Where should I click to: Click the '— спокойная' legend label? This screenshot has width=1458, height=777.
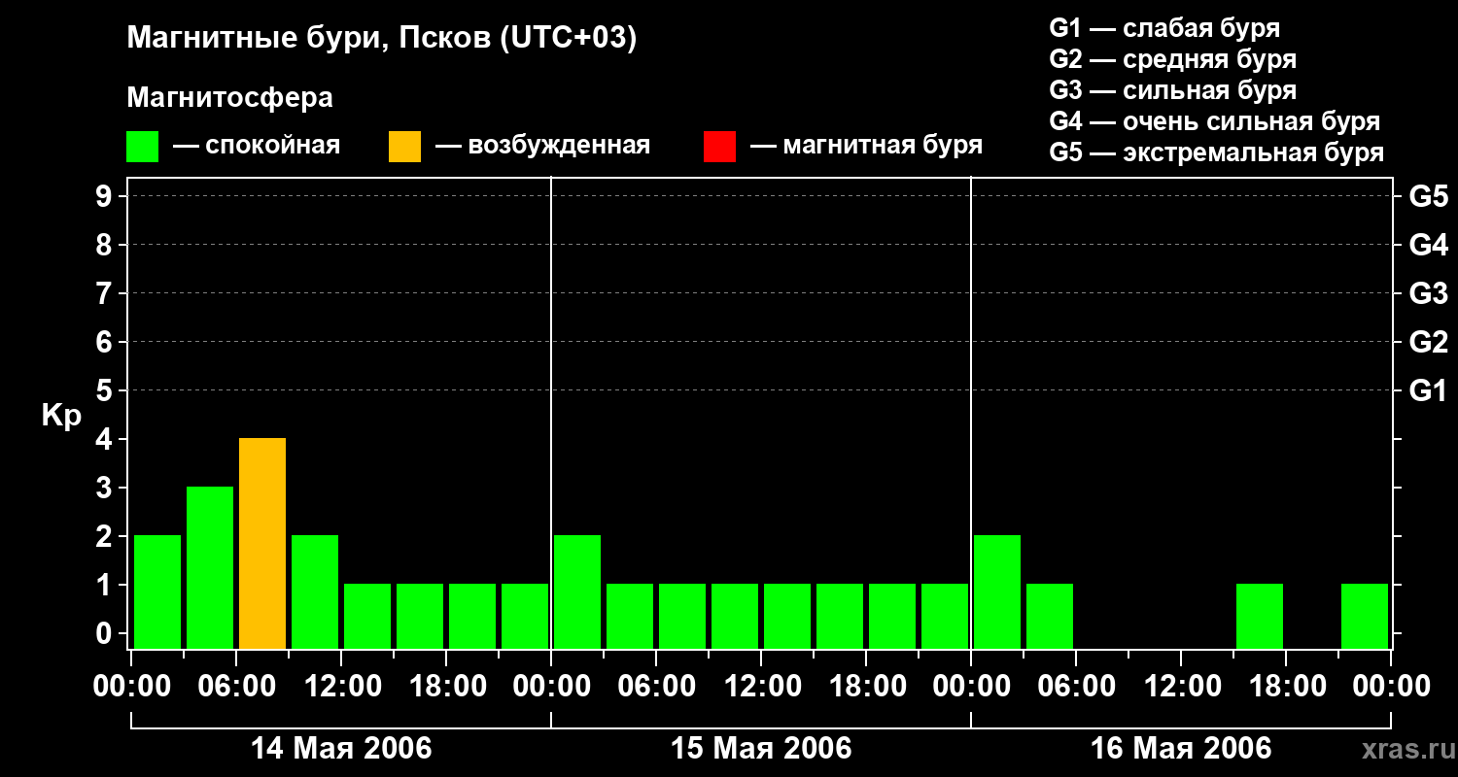pos(257,146)
